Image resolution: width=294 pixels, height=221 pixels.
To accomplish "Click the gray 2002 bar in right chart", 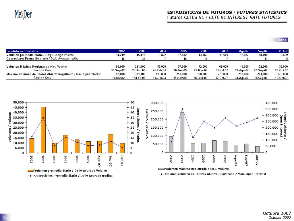I will [171, 144].
